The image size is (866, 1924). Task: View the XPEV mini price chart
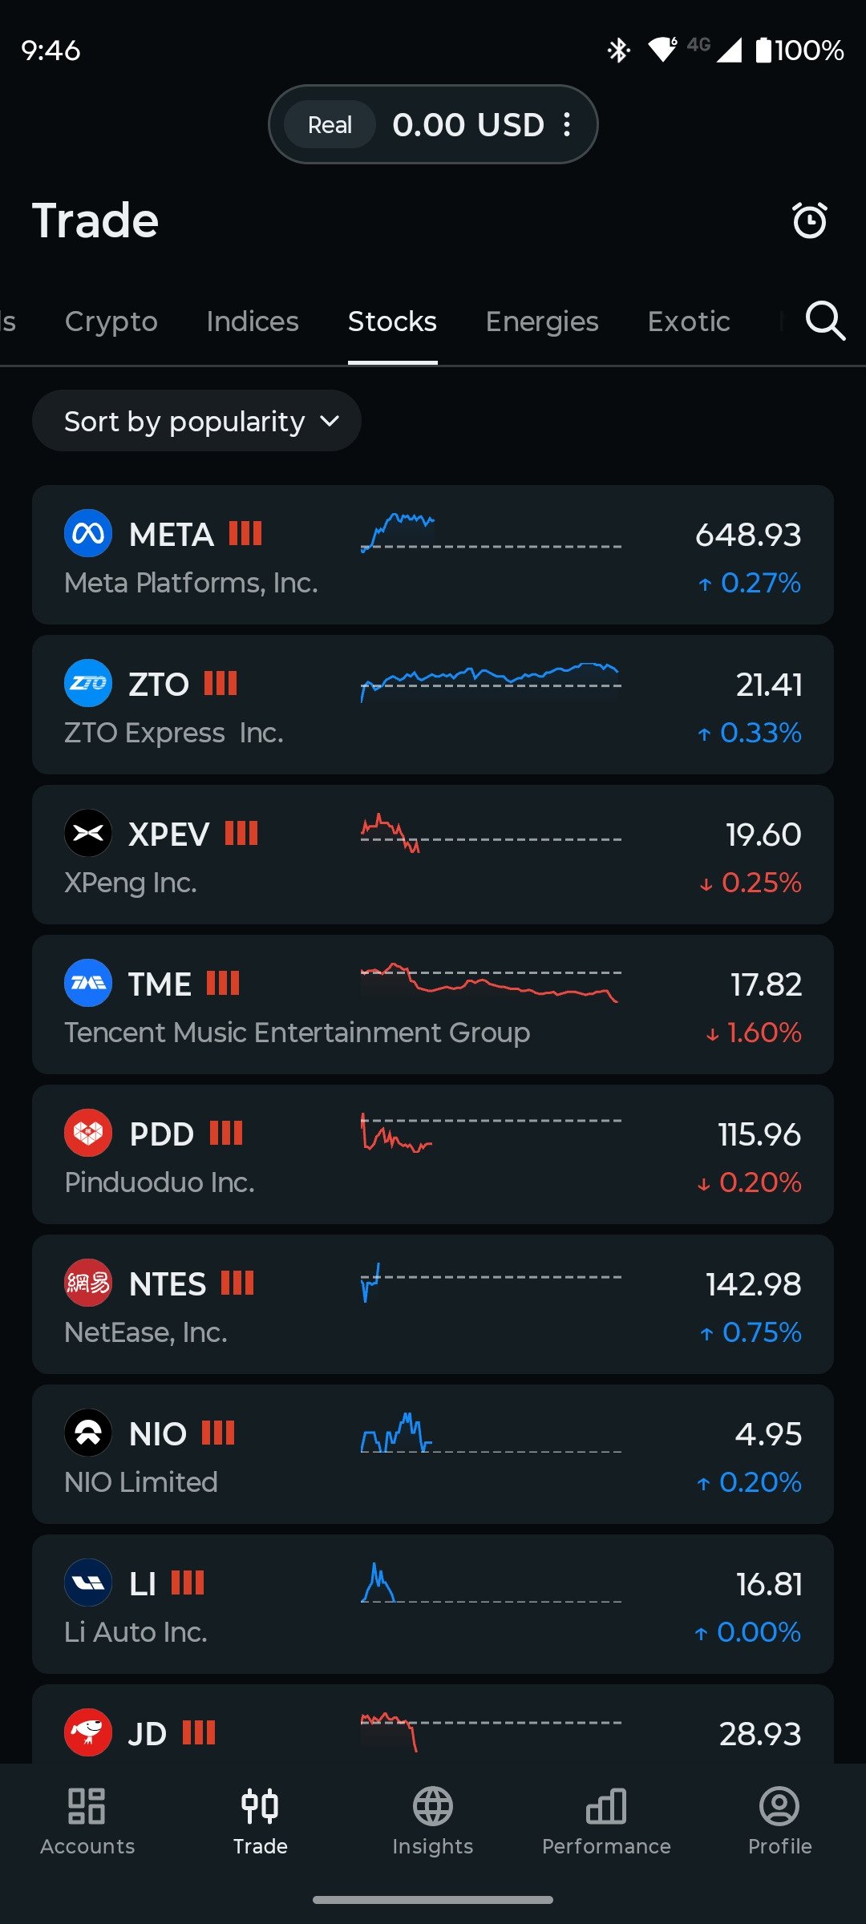coord(490,835)
